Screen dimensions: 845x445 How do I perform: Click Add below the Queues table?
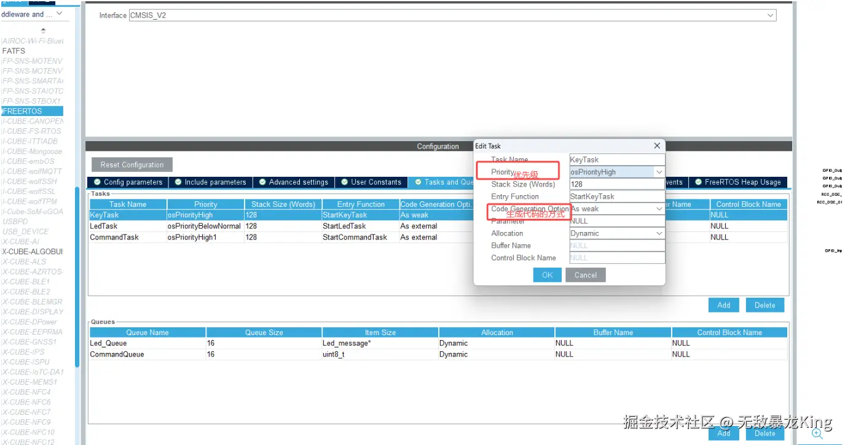(x=724, y=433)
